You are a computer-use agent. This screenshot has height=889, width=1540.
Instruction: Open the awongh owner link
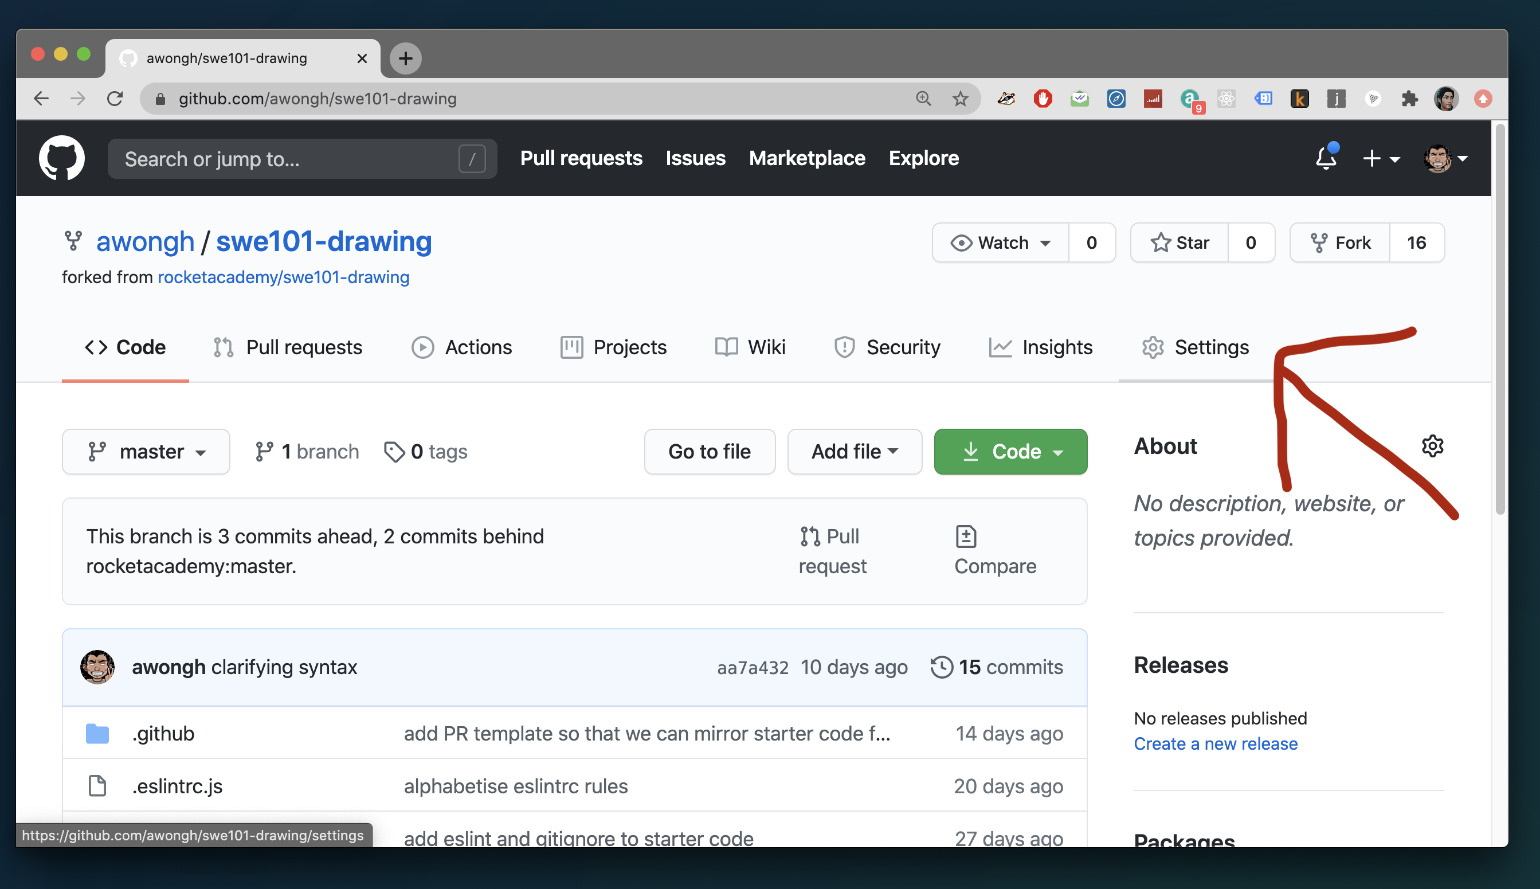point(145,241)
